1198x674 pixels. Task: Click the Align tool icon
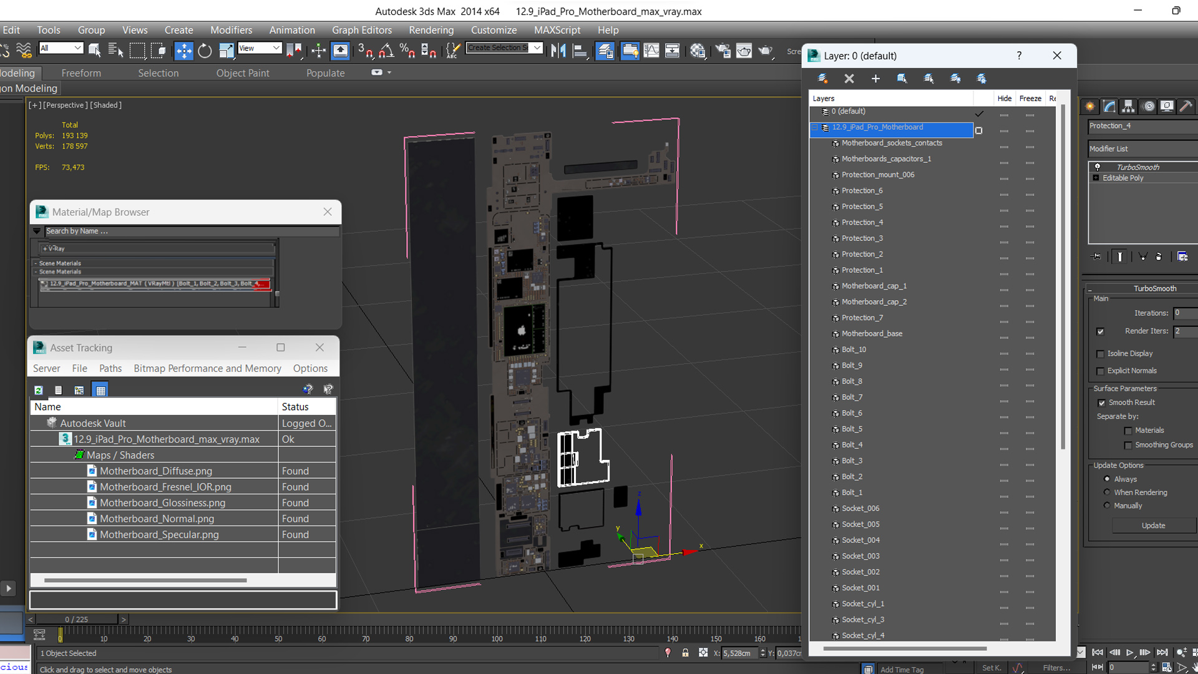click(x=580, y=51)
